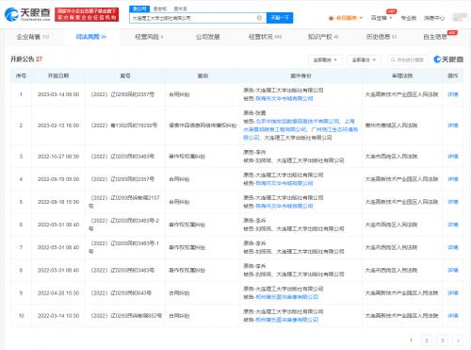471x350 pixels.
Task: Click 大连市西岗区人民法院 court cell in row 3
Action: [x=391, y=157]
